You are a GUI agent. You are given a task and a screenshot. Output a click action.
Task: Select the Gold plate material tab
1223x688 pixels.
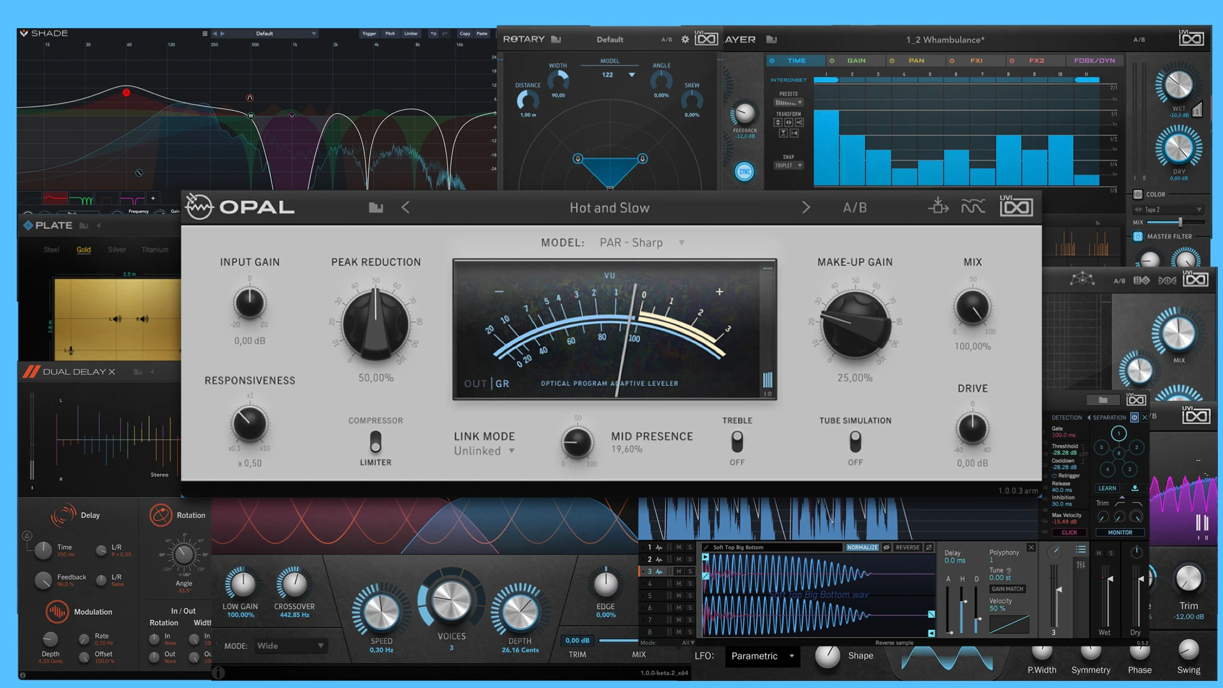(x=83, y=250)
